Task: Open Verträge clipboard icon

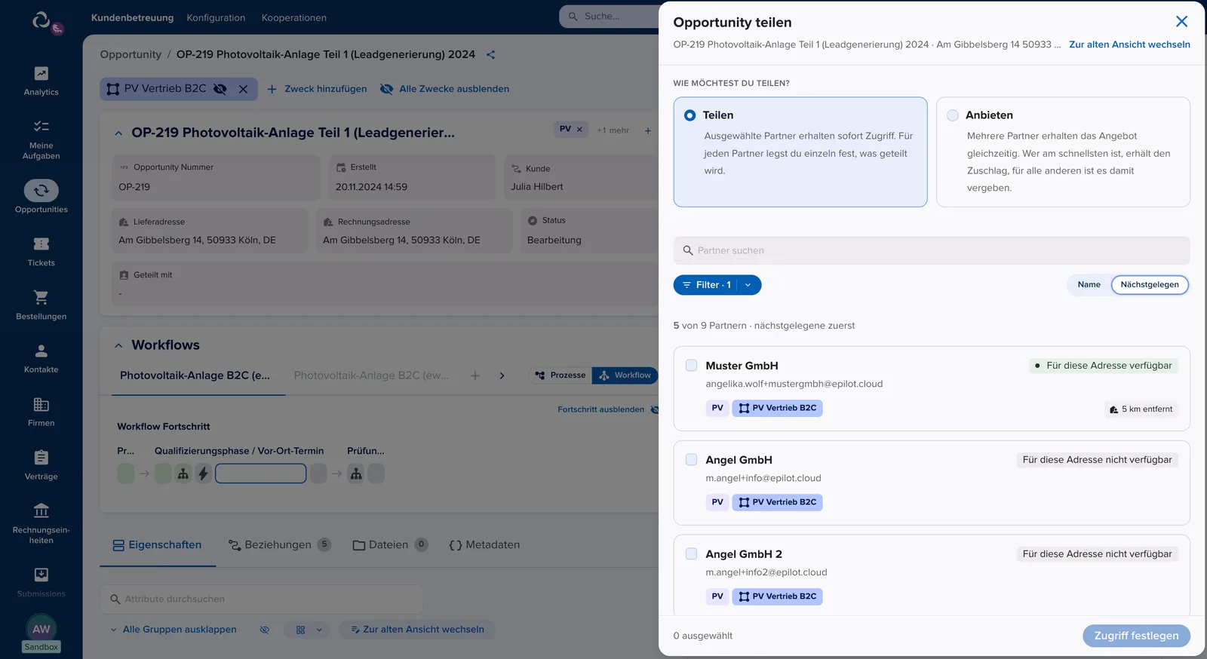Action: click(41, 458)
